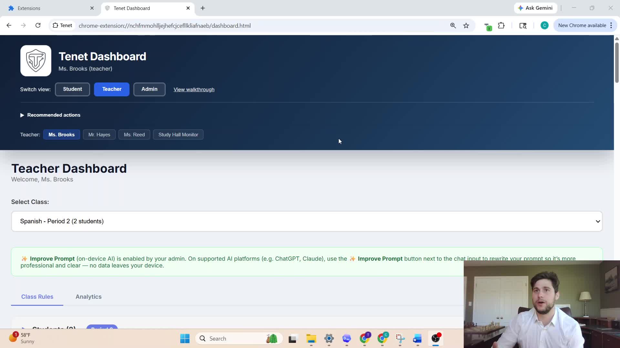The height and width of the screenshot is (348, 620).
Task: Switch to the Analytics tab
Action: point(88,297)
